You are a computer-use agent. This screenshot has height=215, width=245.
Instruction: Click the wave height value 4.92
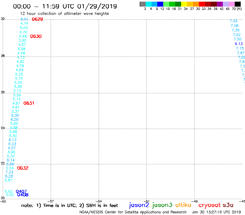pyautogui.click(x=20, y=62)
